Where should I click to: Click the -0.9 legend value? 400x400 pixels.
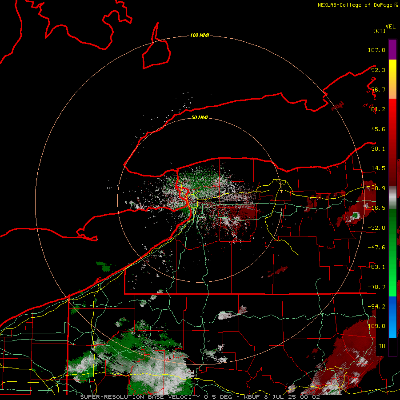pyautogui.click(x=378, y=188)
